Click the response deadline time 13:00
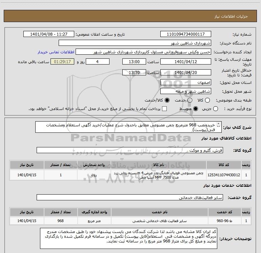 coord(134,61)
